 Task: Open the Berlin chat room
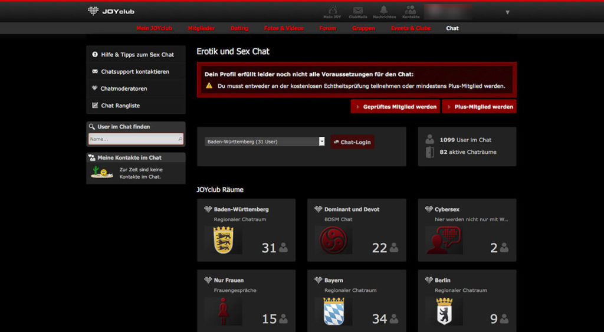[x=442, y=280]
